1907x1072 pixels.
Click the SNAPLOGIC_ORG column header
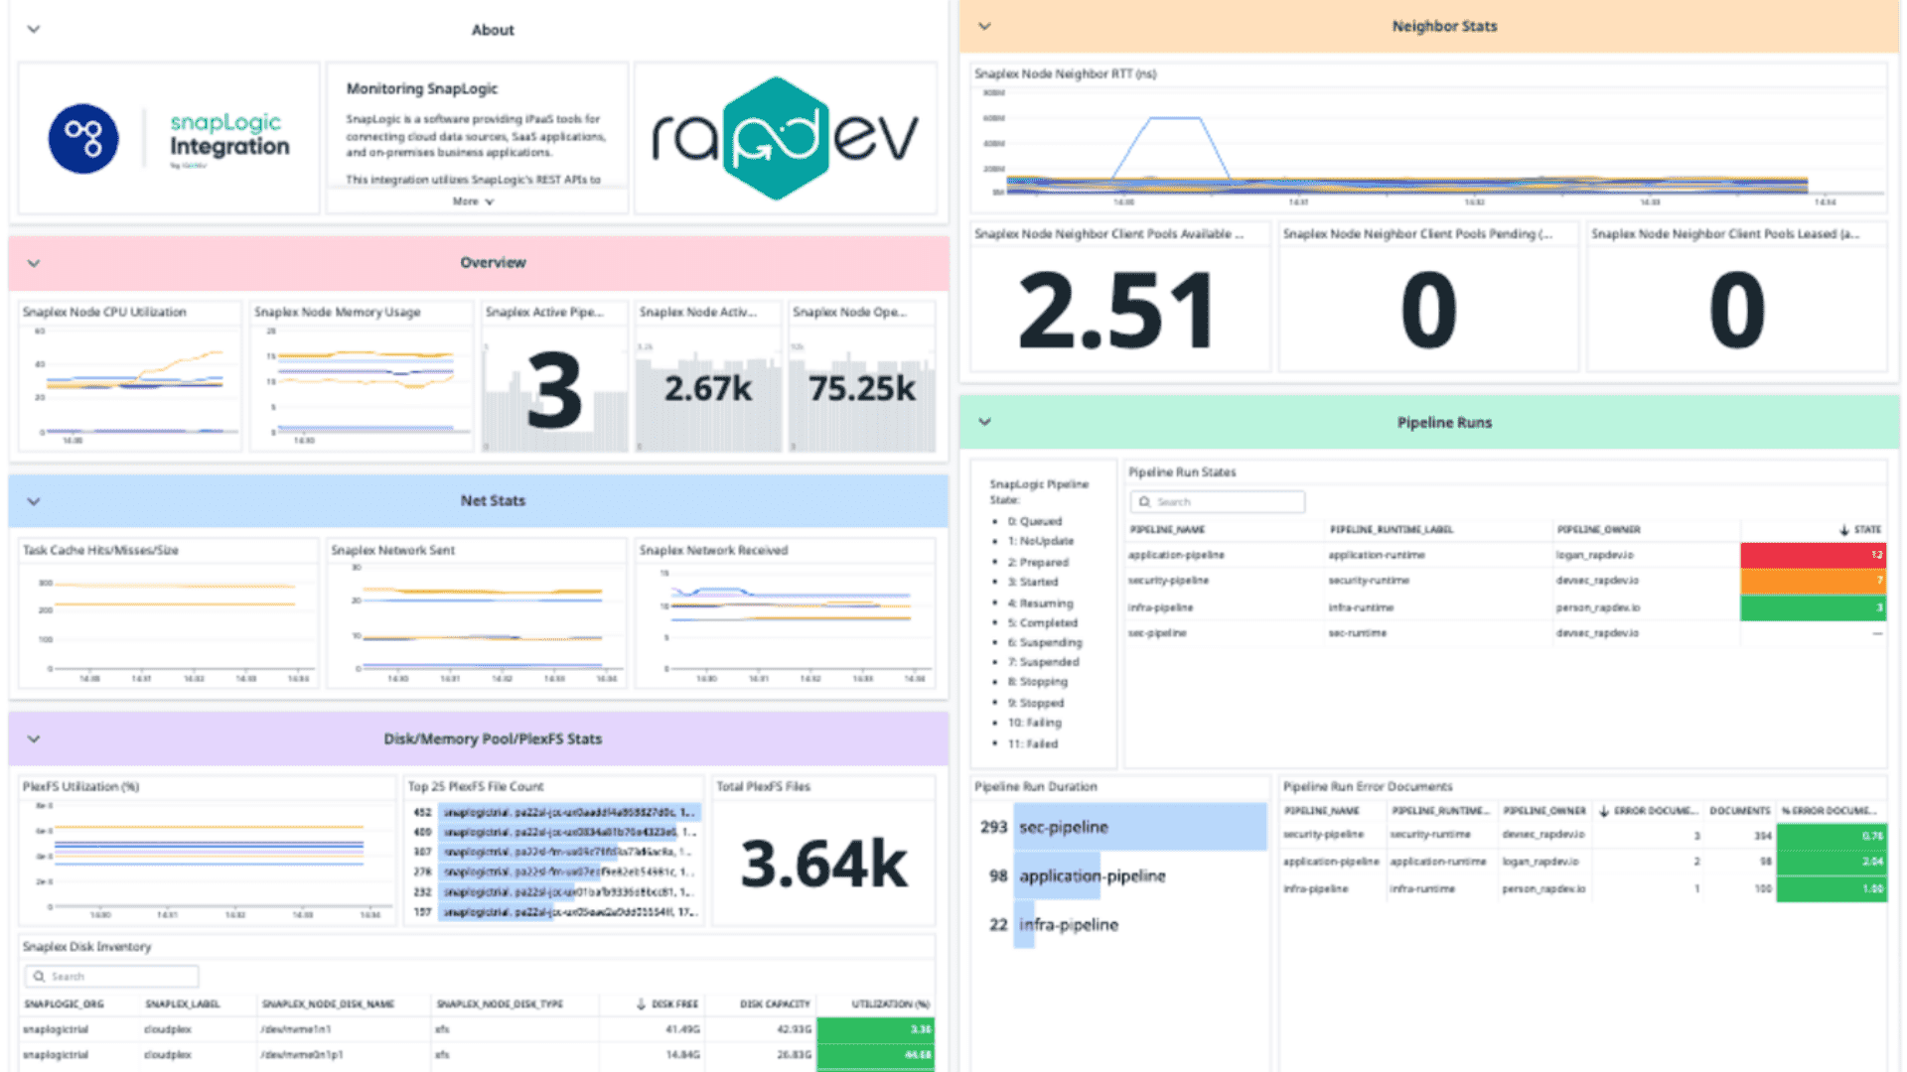(x=64, y=1005)
